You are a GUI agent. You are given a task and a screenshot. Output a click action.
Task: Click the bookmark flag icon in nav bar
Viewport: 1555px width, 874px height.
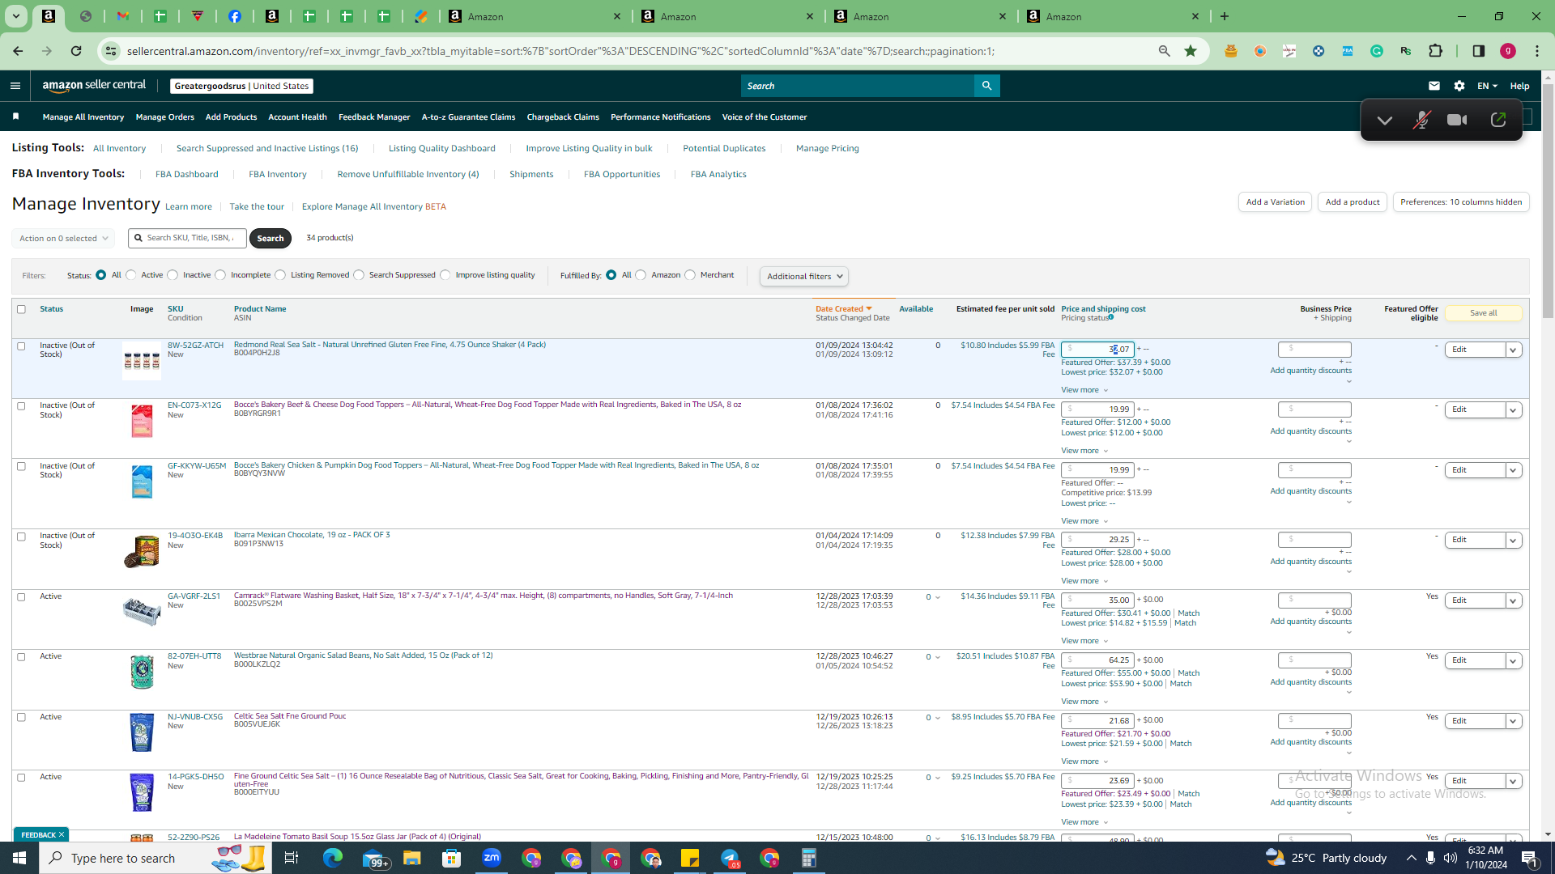tap(16, 117)
